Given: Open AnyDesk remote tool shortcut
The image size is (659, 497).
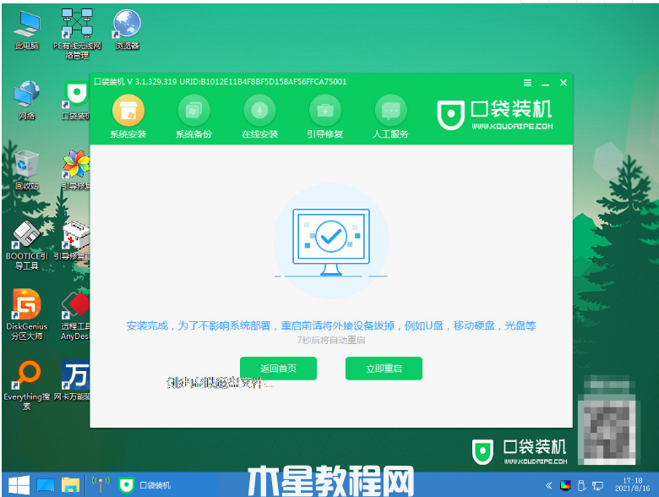Looking at the screenshot, I should (x=75, y=315).
